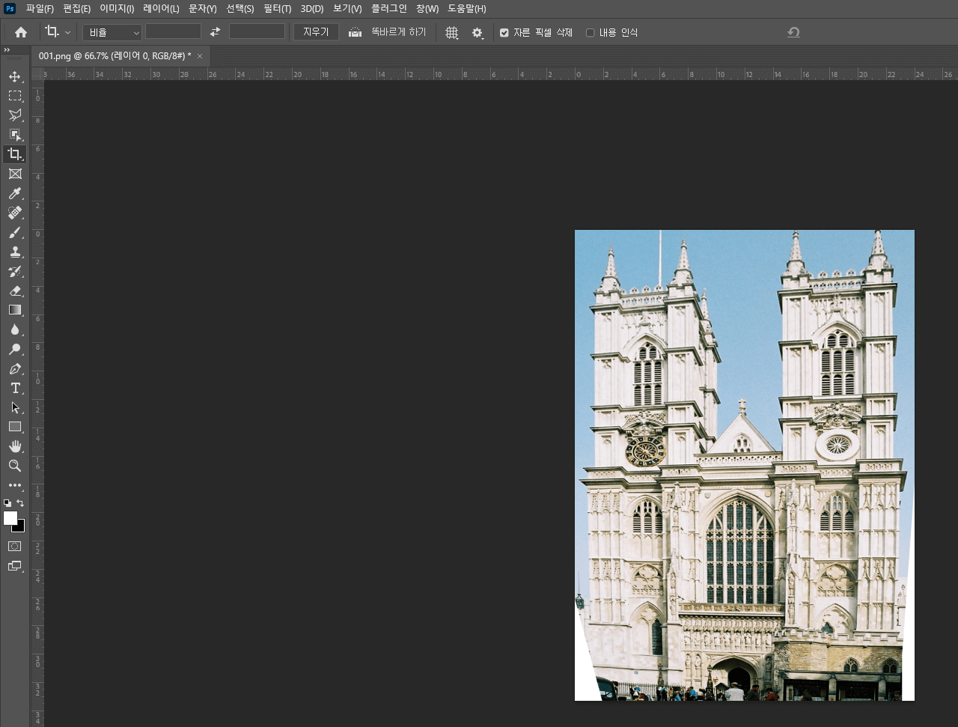Close the 001.png document tab

click(200, 56)
